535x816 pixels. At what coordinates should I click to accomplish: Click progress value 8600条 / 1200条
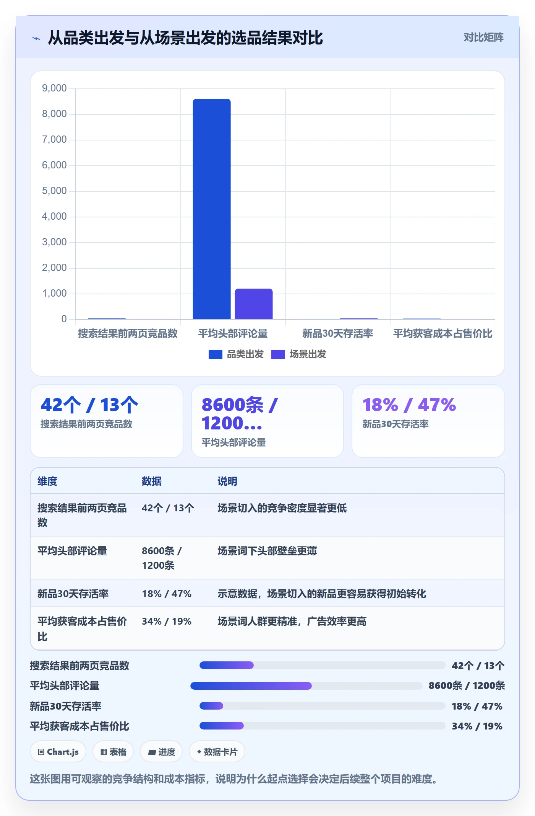click(467, 685)
